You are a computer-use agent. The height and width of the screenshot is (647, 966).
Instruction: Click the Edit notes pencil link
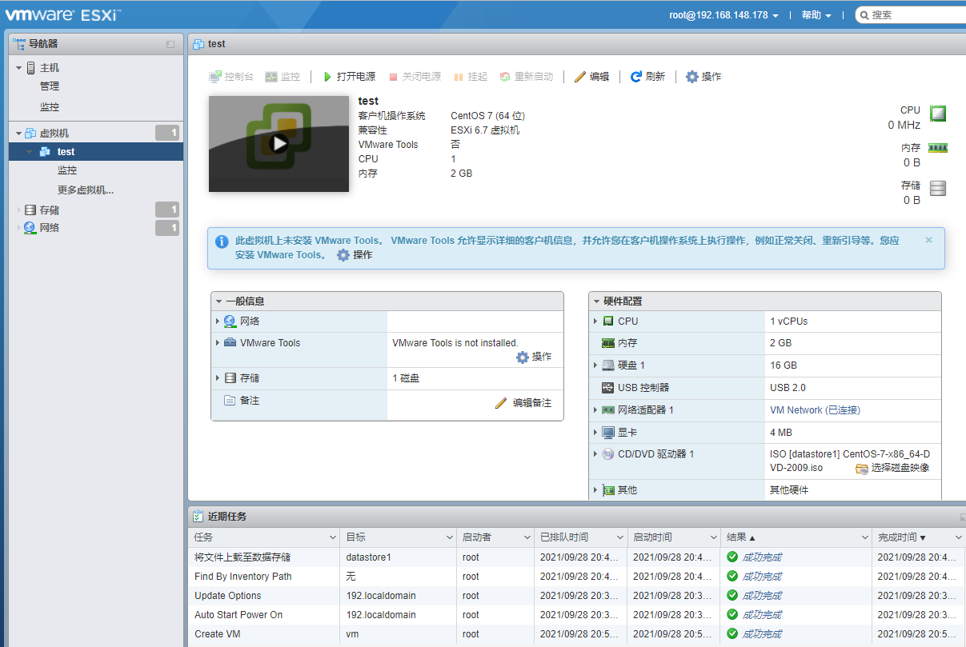coord(523,403)
